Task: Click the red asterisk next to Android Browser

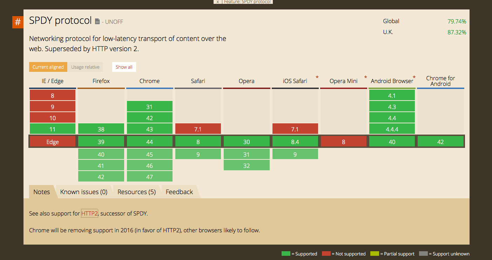Action: point(414,77)
